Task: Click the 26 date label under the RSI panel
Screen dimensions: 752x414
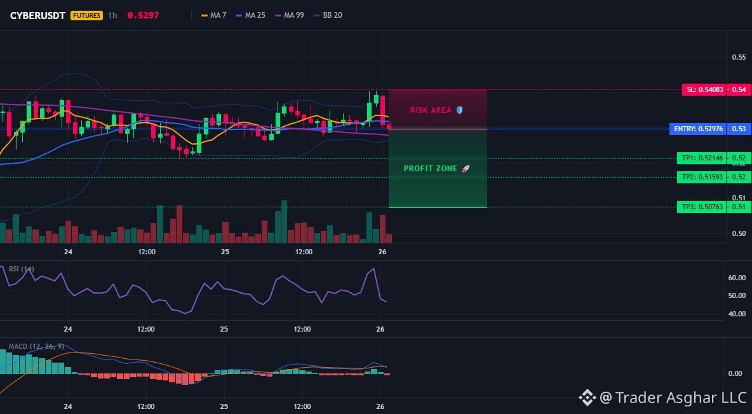Action: pyautogui.click(x=381, y=329)
